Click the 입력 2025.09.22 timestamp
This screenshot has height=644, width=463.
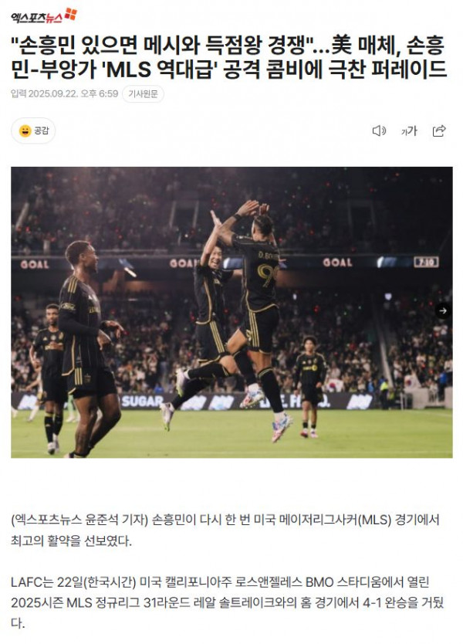point(65,94)
